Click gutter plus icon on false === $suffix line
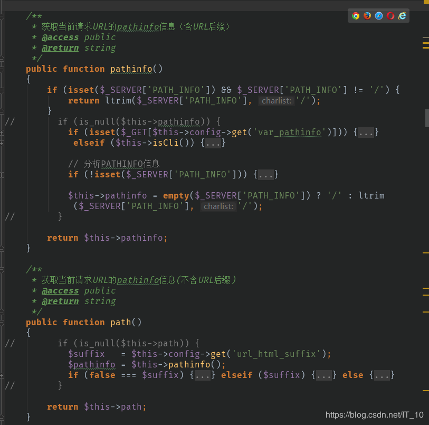Image resolution: width=429 pixels, height=425 pixels. (x=2, y=375)
